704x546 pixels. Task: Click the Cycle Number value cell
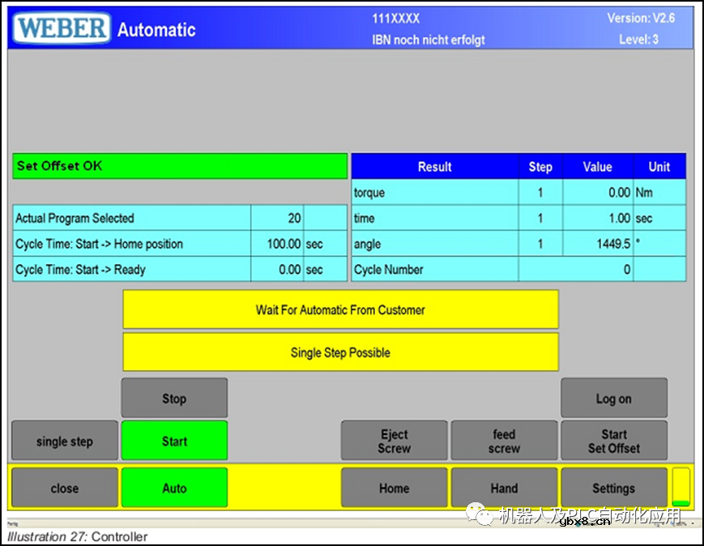coord(576,270)
